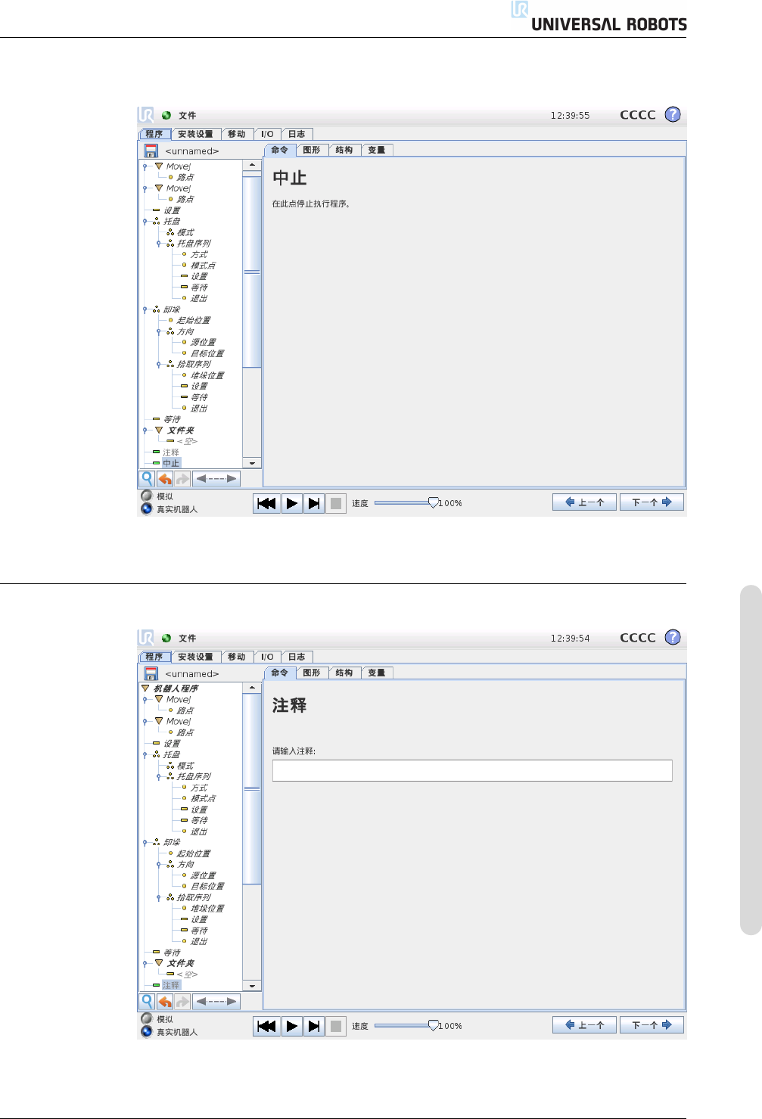
Task: Click 下一个 button in lower screenshot
Action: pos(652,1025)
